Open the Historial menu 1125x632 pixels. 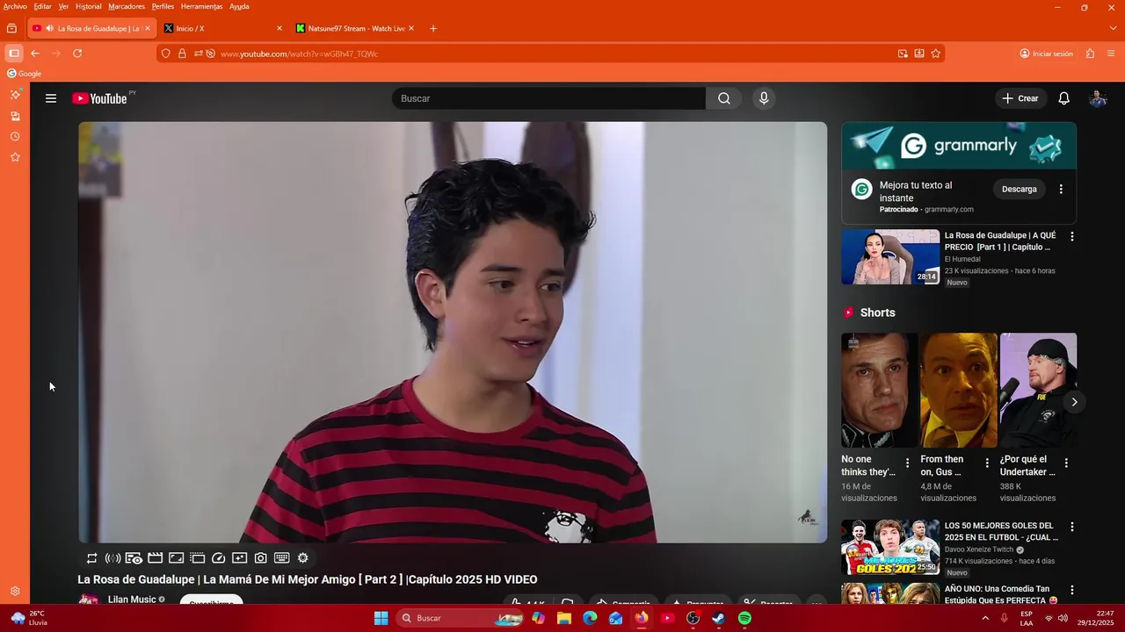(88, 6)
